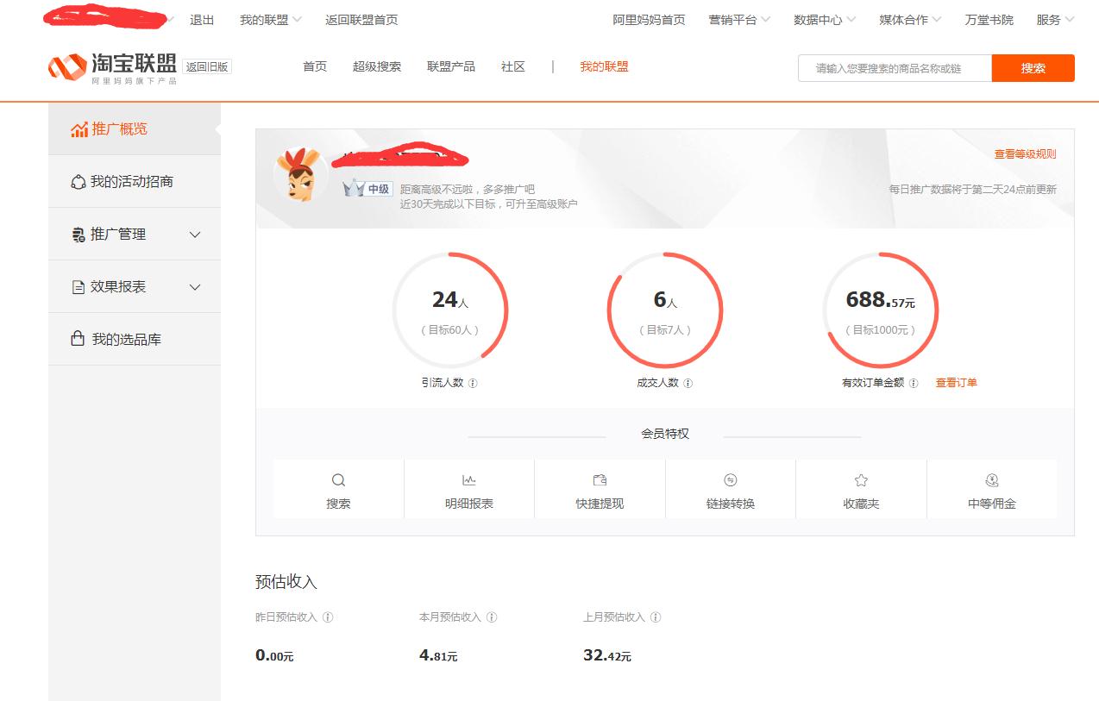Open the 中等佣金 privilege icon
The height and width of the screenshot is (701, 1099).
point(991,479)
